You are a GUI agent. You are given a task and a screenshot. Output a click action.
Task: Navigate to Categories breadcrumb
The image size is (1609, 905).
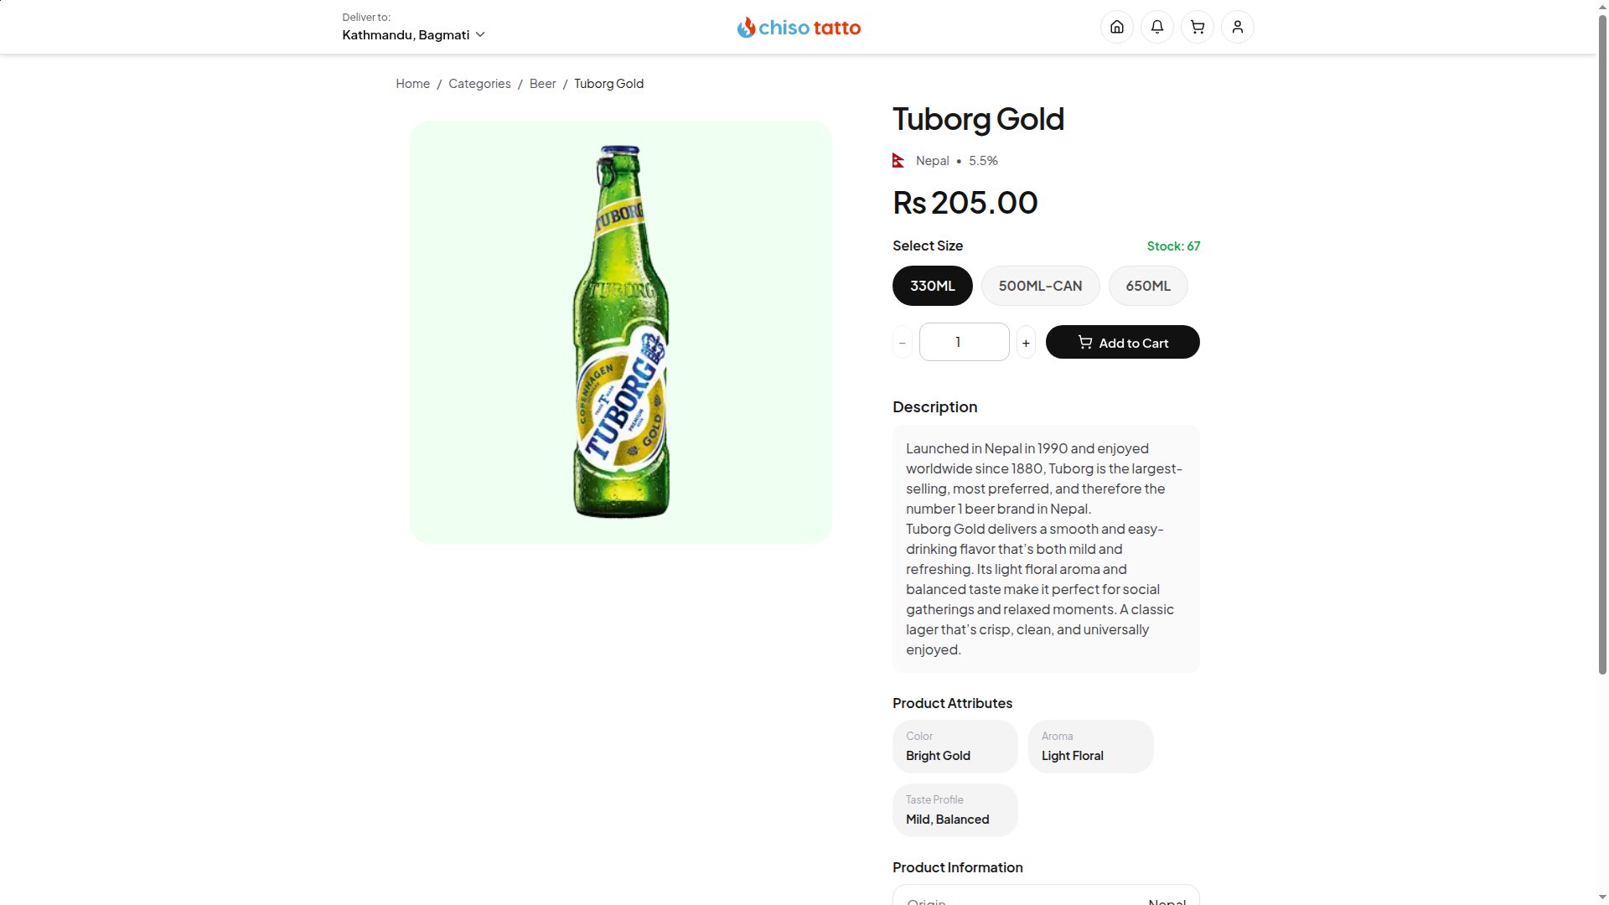[x=479, y=84]
